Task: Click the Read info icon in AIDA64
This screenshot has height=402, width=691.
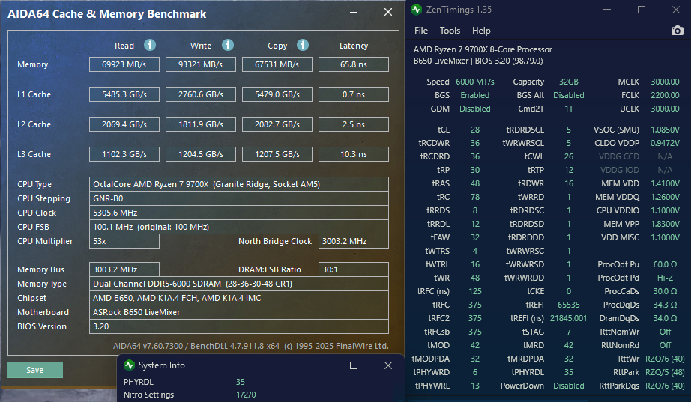Action: pos(150,45)
